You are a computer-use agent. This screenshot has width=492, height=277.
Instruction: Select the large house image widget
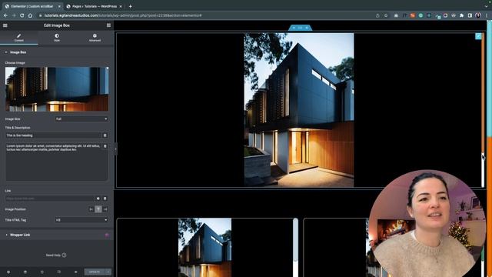click(x=299, y=110)
